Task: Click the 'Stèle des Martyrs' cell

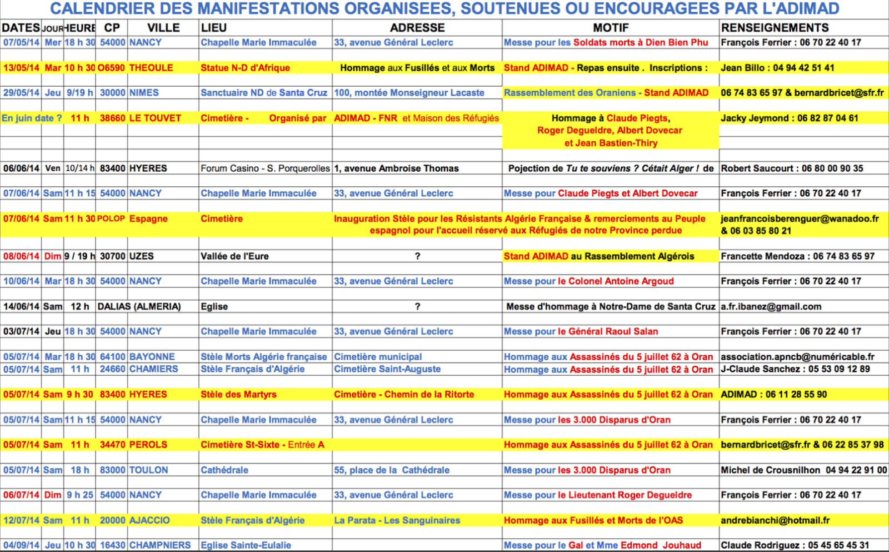Action: 238,395
